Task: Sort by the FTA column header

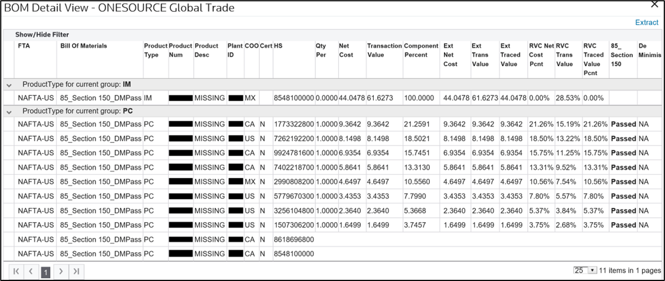Action: (24, 46)
